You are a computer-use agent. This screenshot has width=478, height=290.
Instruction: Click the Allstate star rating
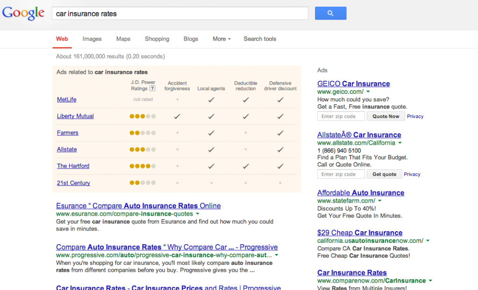(x=143, y=149)
